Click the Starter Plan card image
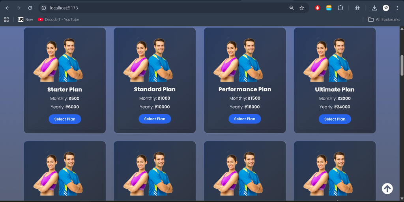This screenshot has width=404, height=202. [58, 60]
